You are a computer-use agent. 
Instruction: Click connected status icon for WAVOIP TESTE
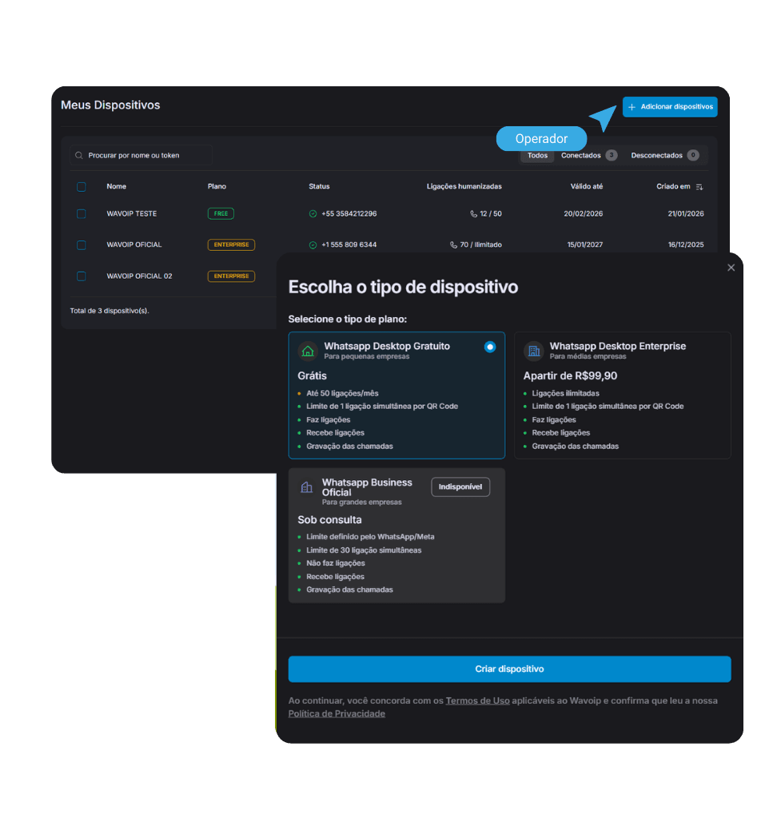[x=313, y=214]
